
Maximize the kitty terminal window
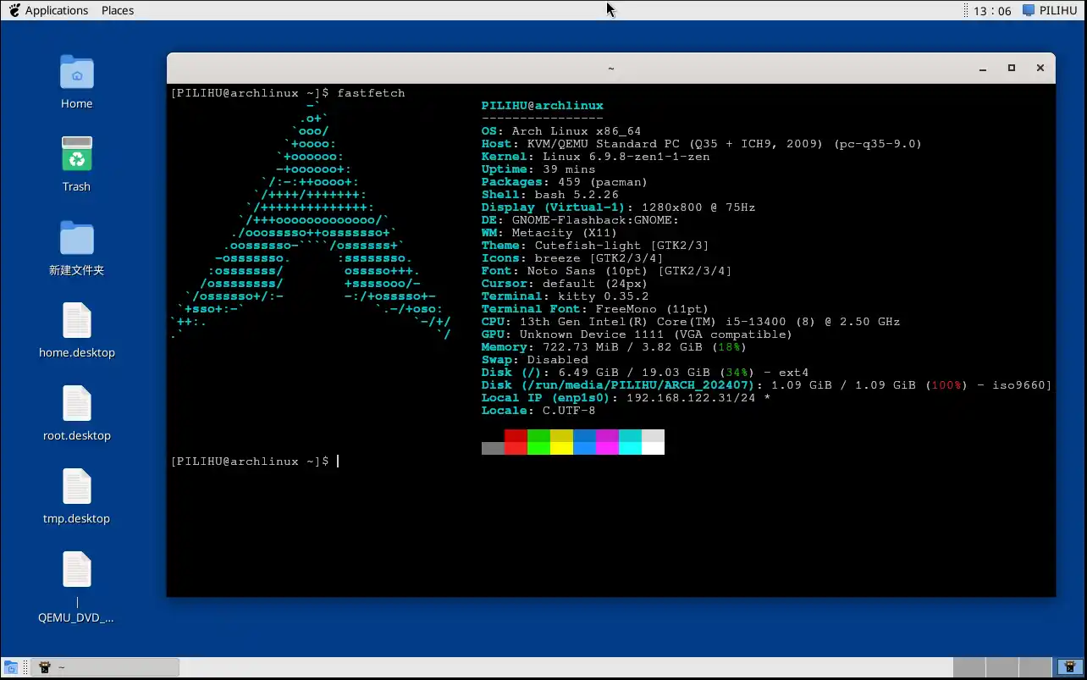[x=1011, y=68]
